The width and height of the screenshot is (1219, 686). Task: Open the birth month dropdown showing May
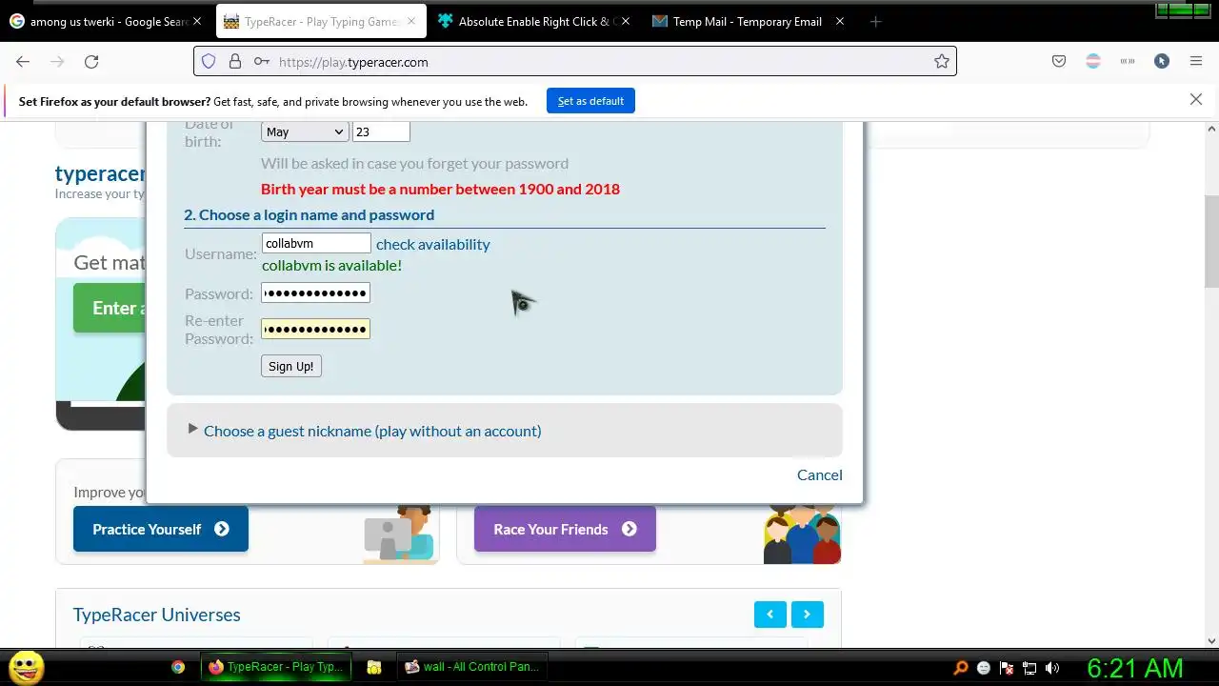[305, 131]
